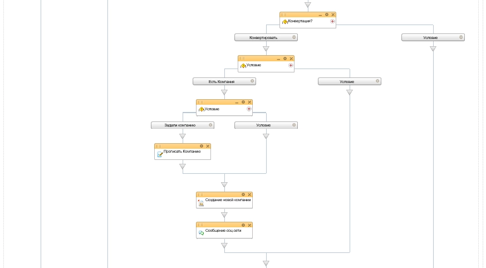Open settings of 'Конвертировать' branch

(x=294, y=37)
